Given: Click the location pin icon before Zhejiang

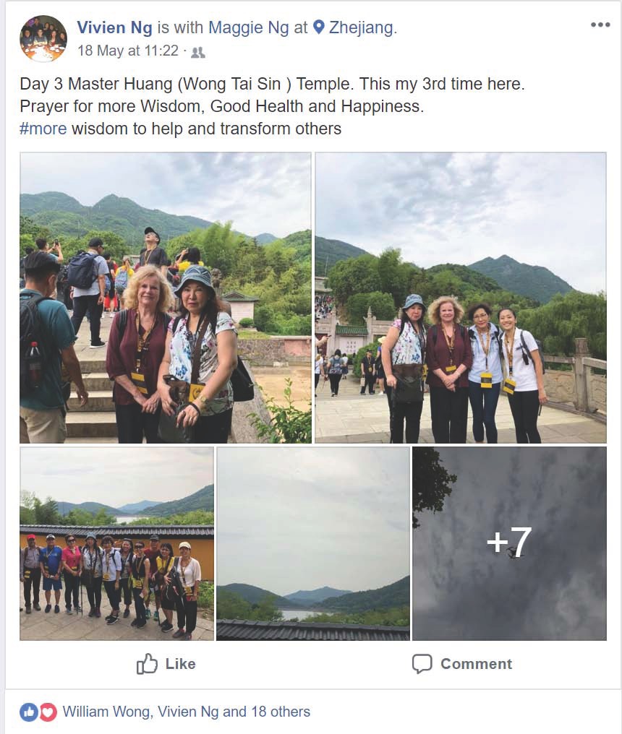Looking at the screenshot, I should click(x=318, y=27).
